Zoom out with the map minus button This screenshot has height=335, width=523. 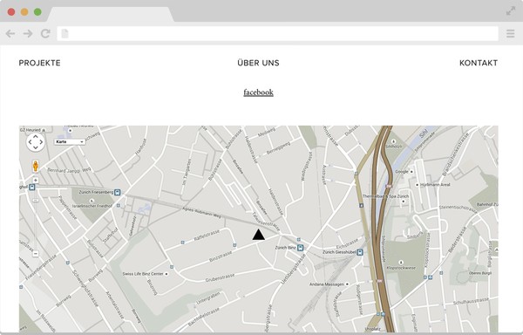click(x=36, y=254)
